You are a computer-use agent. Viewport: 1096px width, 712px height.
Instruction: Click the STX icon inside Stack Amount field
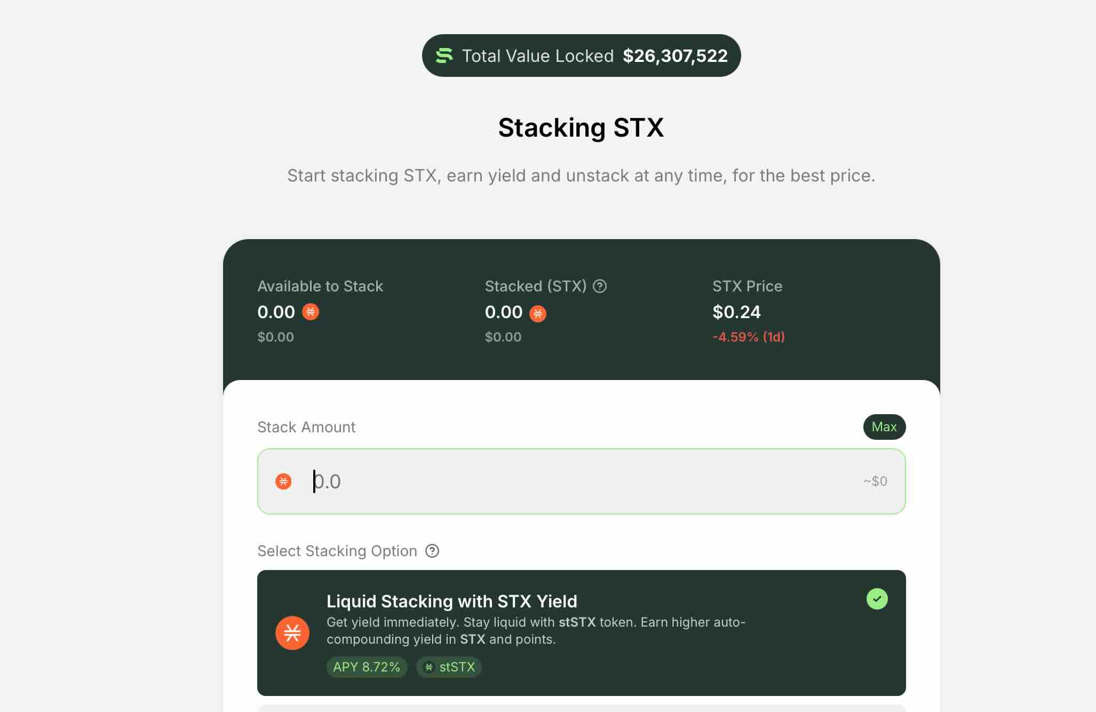click(x=283, y=481)
